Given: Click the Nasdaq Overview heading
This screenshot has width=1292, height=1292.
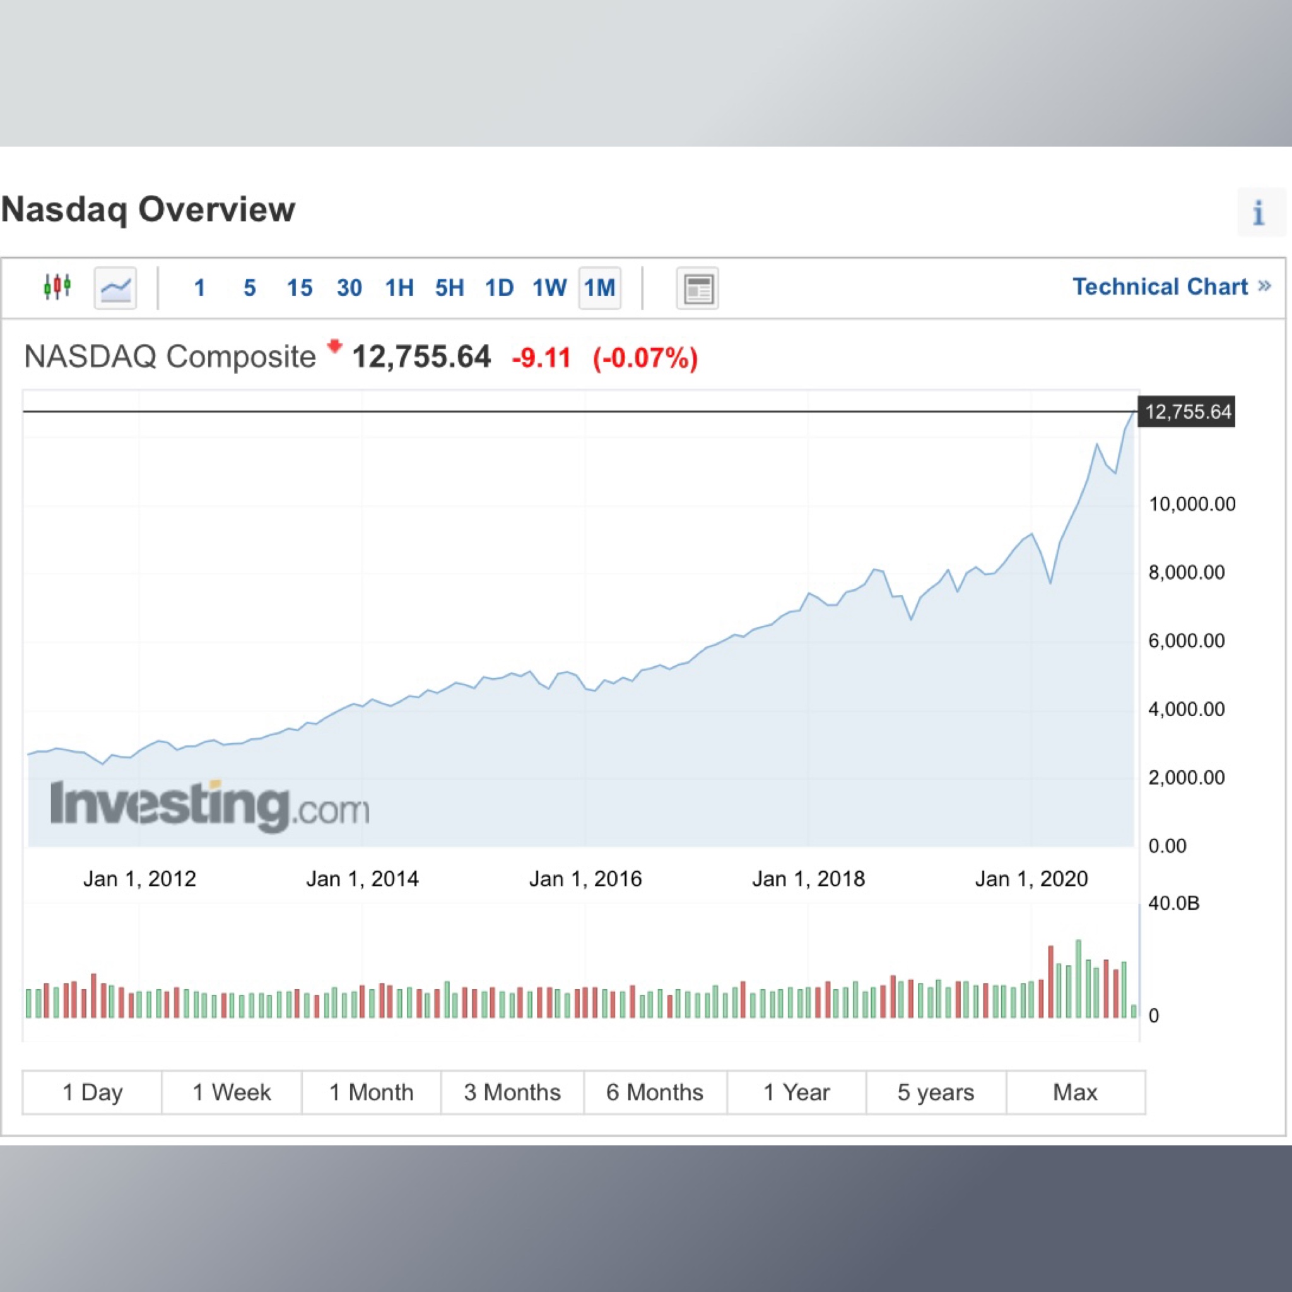Looking at the screenshot, I should point(148,209).
